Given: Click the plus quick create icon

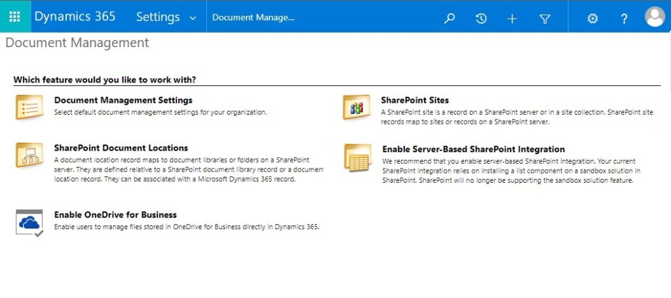Looking at the screenshot, I should (512, 19).
